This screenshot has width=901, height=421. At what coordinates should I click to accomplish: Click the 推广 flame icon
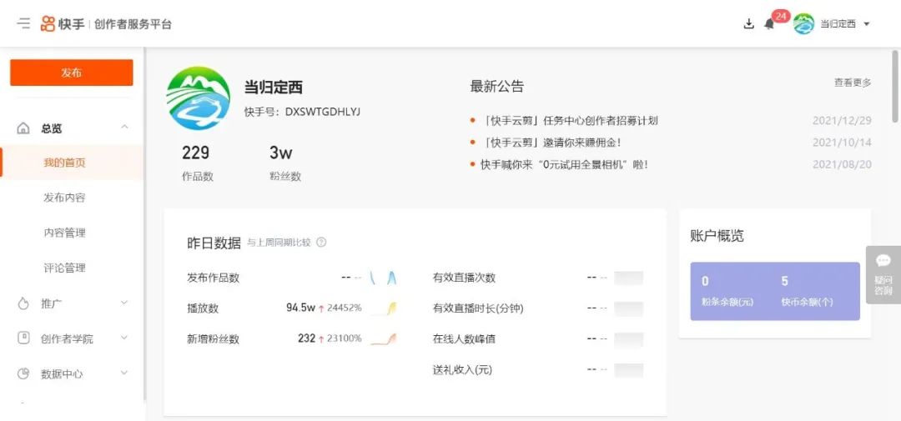coord(23,303)
